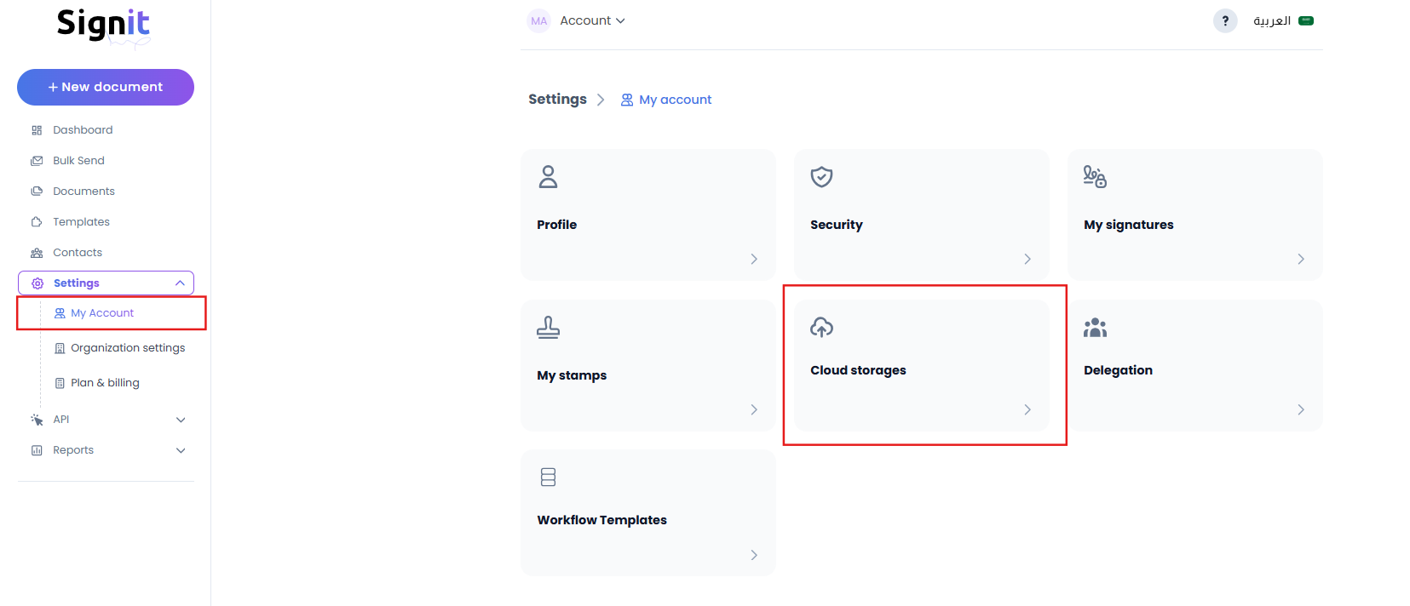This screenshot has width=1410, height=606.
Task: Open the Documents section
Action: coord(83,192)
